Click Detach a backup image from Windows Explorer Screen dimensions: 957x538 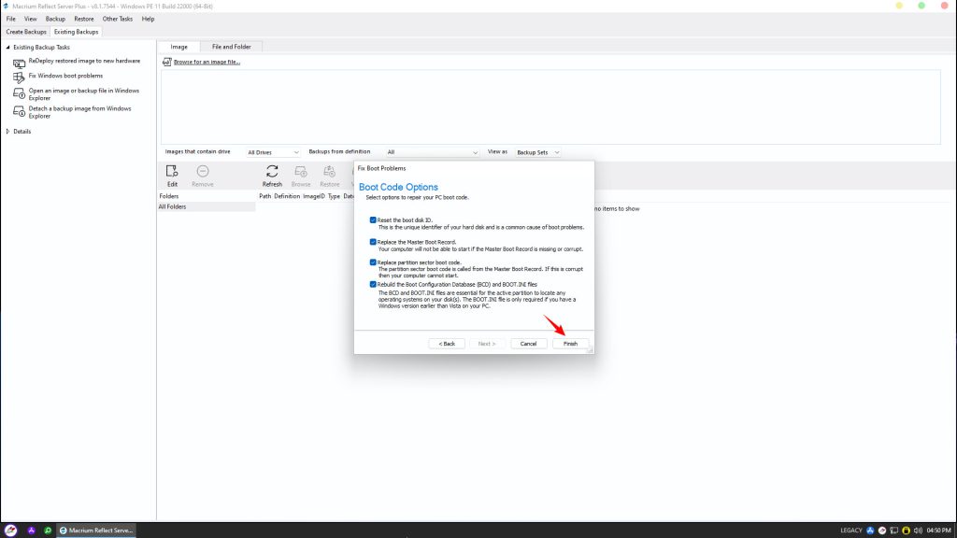coord(80,112)
